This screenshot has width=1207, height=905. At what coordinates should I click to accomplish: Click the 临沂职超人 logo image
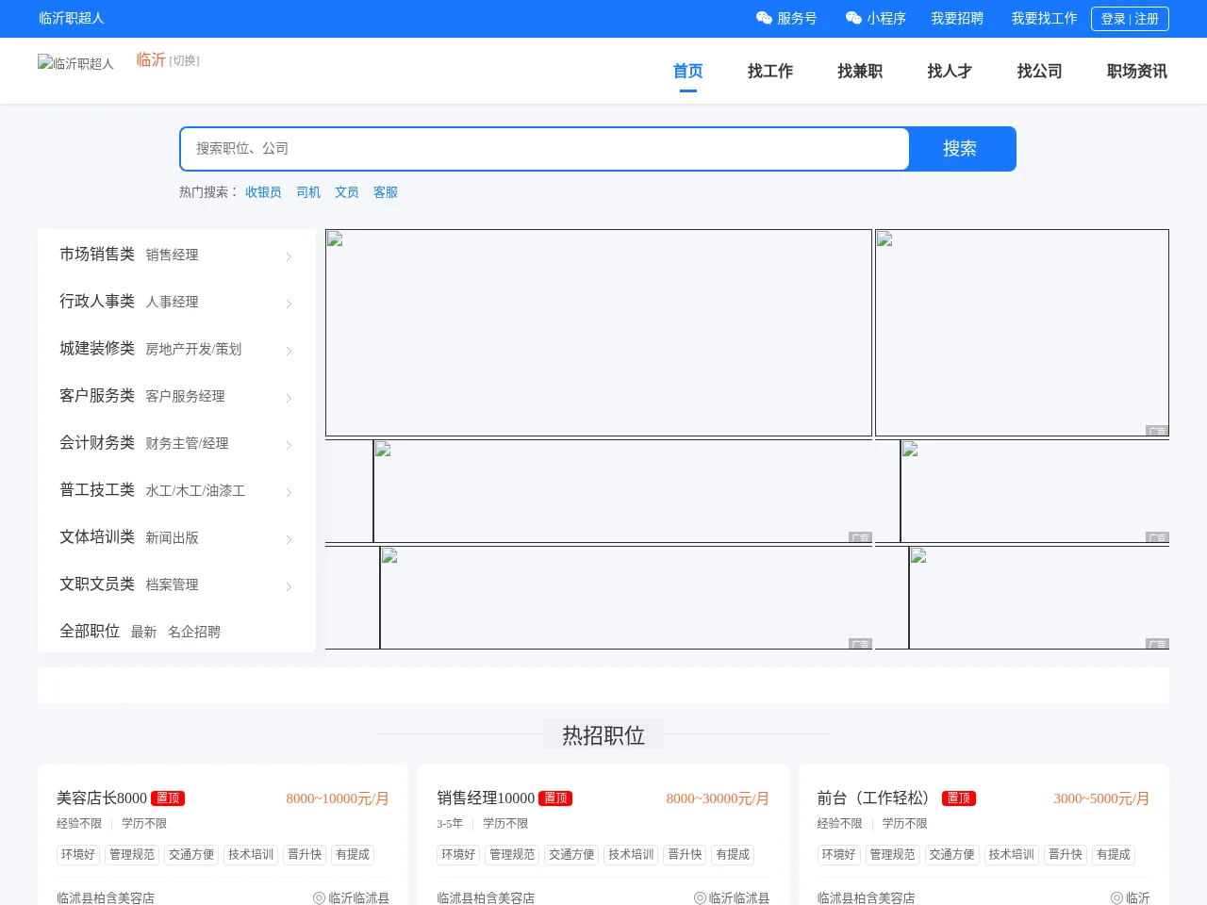75,63
